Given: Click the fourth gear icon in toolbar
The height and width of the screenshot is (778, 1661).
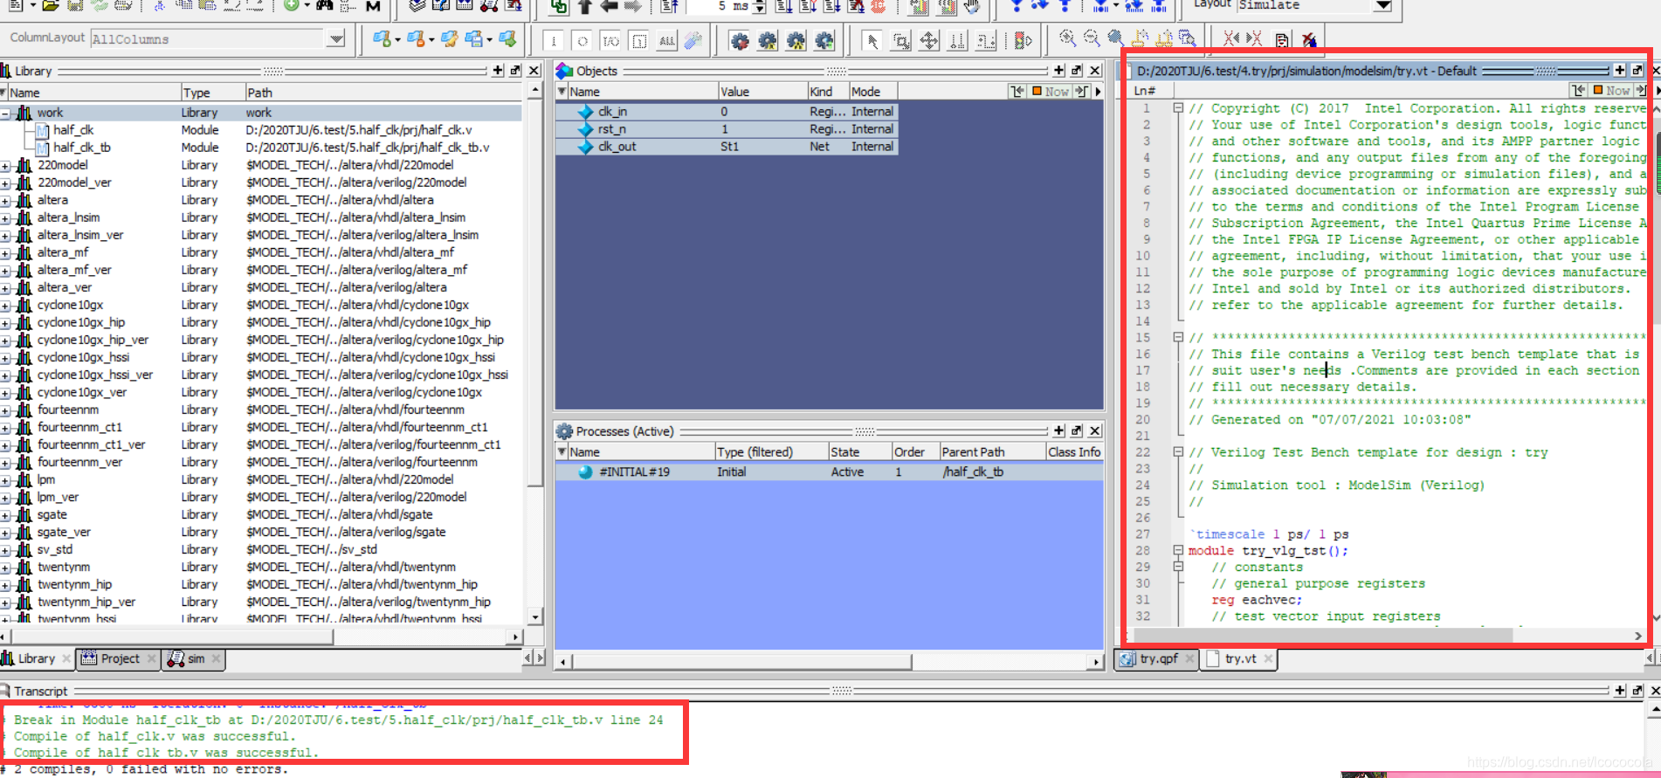Looking at the screenshot, I should point(824,41).
